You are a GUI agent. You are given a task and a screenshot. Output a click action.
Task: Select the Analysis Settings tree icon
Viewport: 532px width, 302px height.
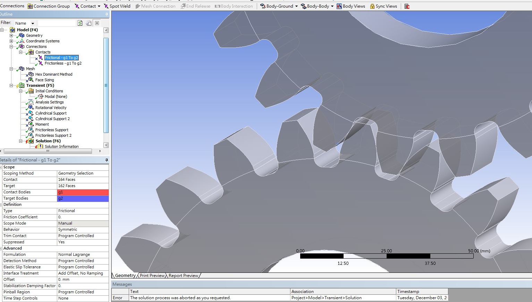coord(31,102)
